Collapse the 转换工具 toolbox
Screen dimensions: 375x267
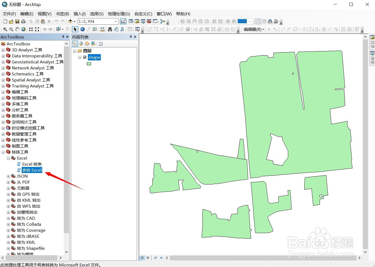pyautogui.click(x=3, y=152)
